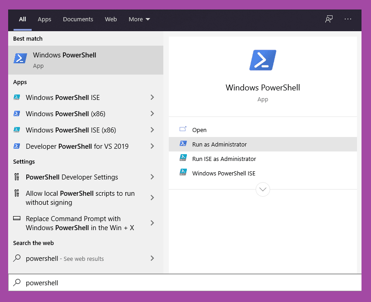
Task: Expand arrow beside Developer PowerShell for VS 2019
Action: pos(152,146)
